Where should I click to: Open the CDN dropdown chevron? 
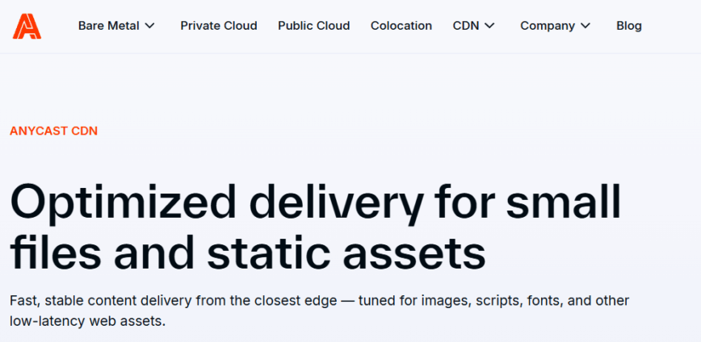(x=489, y=26)
